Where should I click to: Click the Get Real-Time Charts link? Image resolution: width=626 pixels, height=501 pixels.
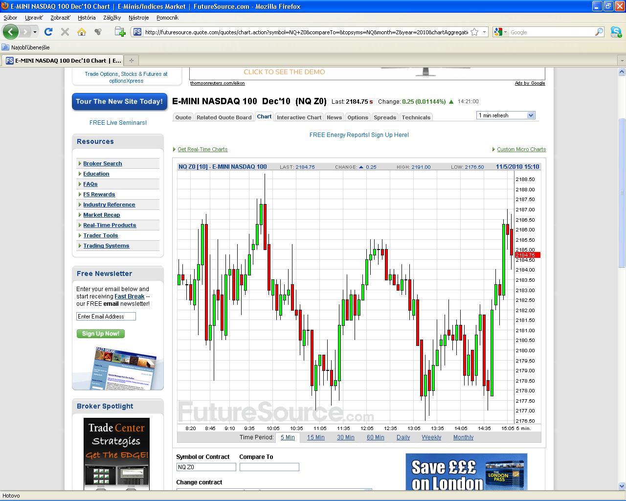click(202, 149)
